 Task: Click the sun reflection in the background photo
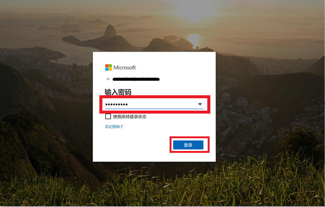coord(194,40)
